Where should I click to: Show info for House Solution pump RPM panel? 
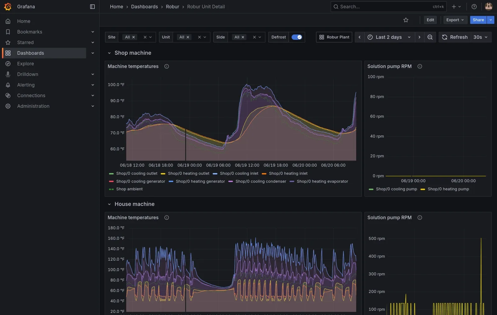click(420, 217)
